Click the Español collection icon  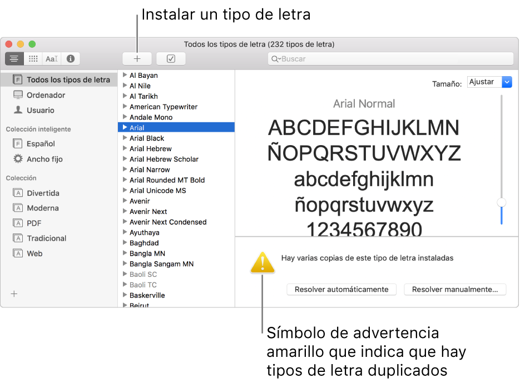click(x=18, y=143)
